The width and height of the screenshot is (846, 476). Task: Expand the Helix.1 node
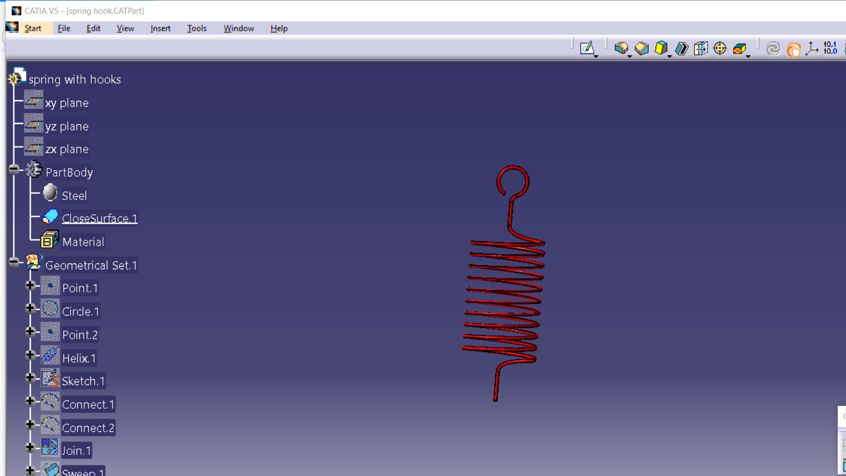(30, 355)
